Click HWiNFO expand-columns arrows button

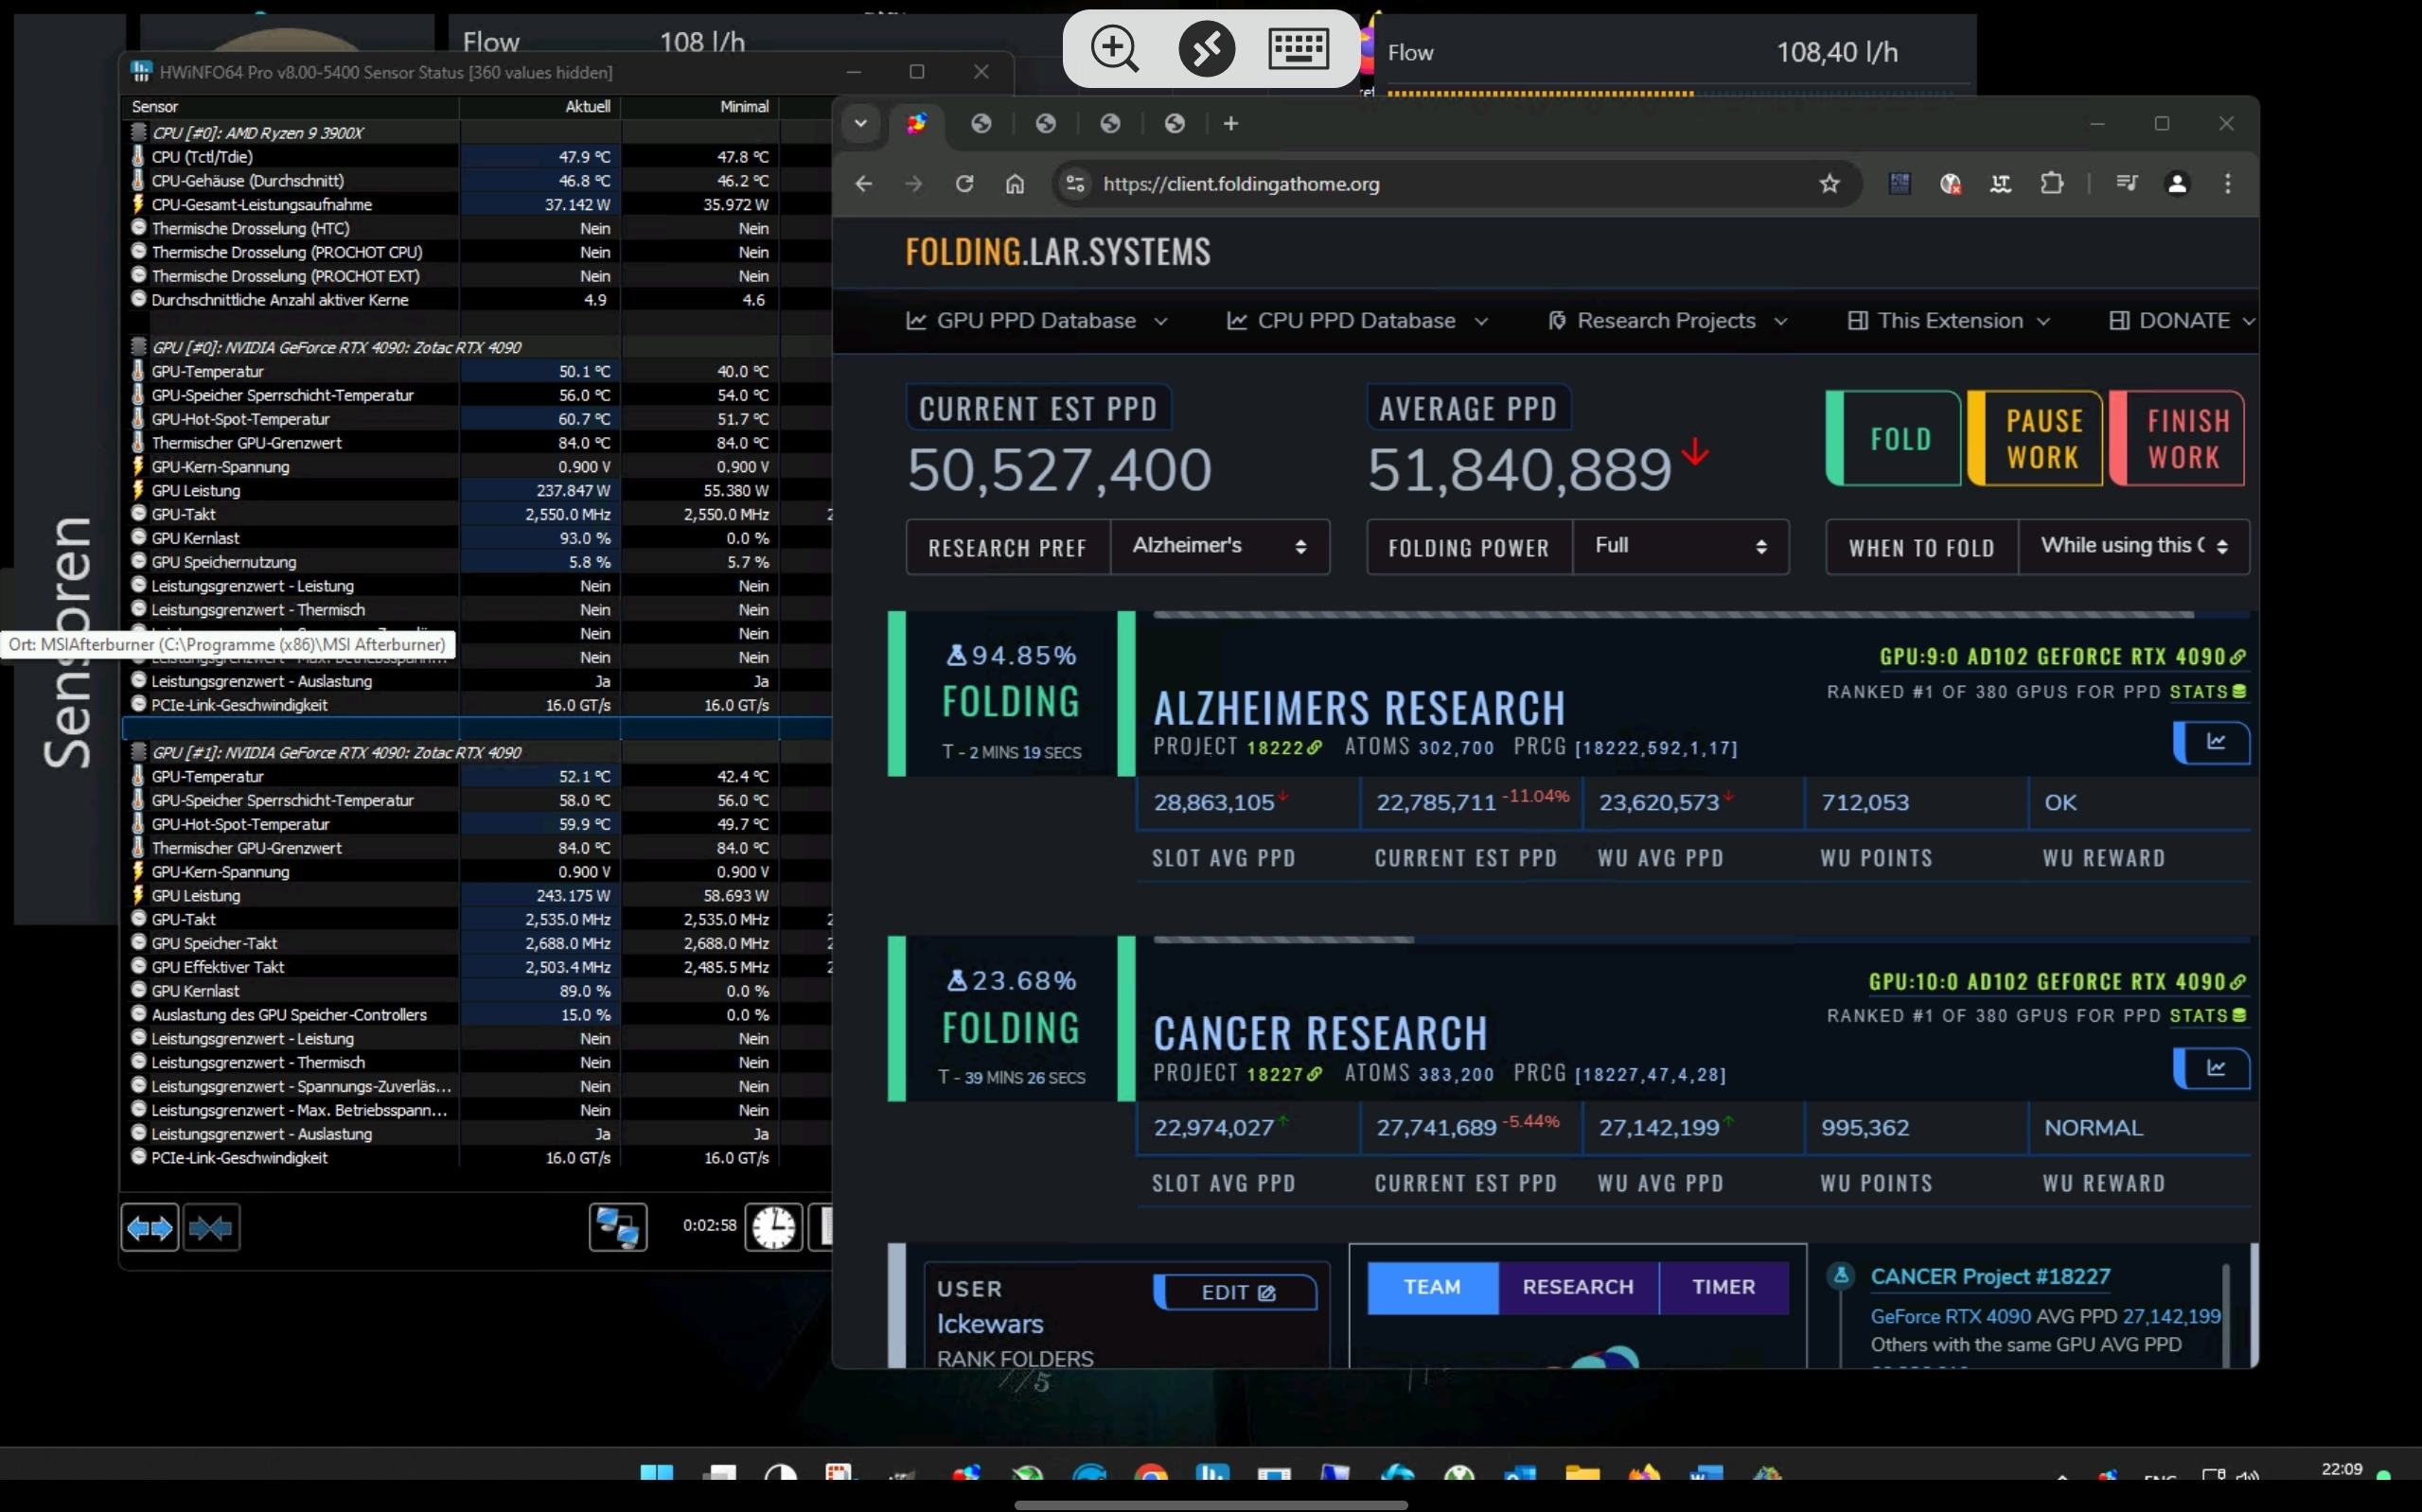(x=150, y=1227)
